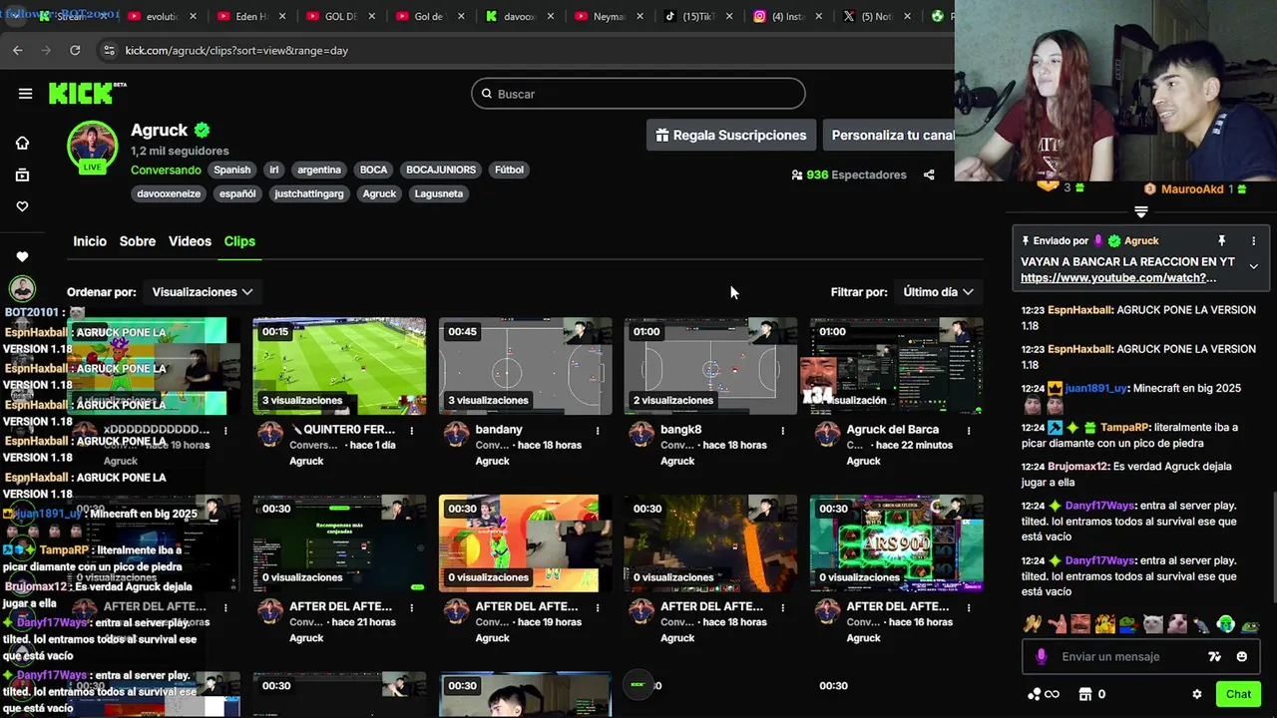
Task: Open the QUINTERO FER clip thumbnail
Action: (x=339, y=366)
